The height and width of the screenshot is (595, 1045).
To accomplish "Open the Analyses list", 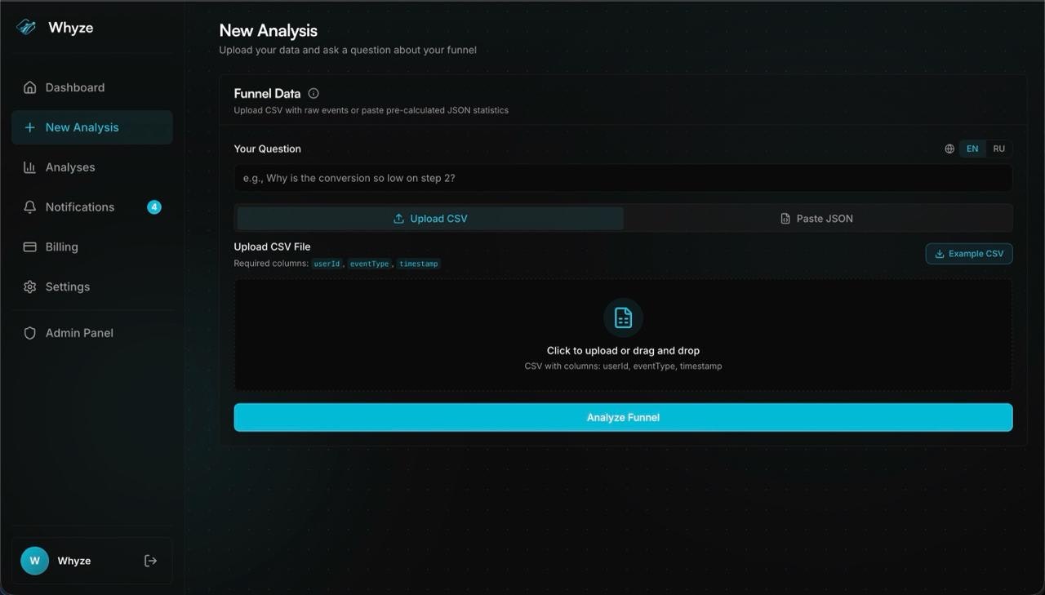I will pos(70,167).
